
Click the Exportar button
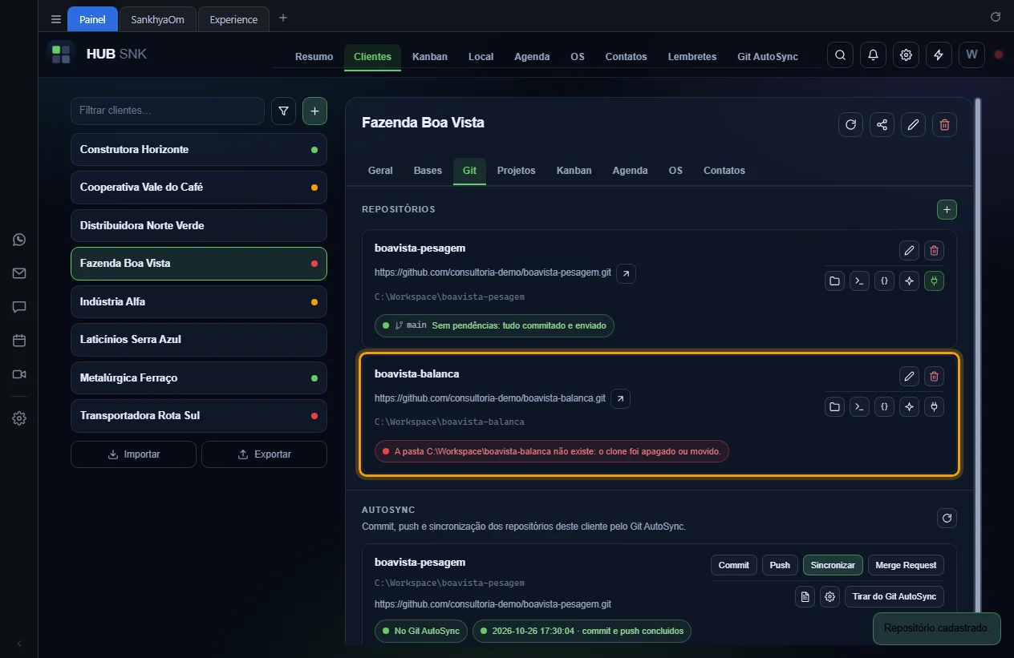pyautogui.click(x=264, y=454)
